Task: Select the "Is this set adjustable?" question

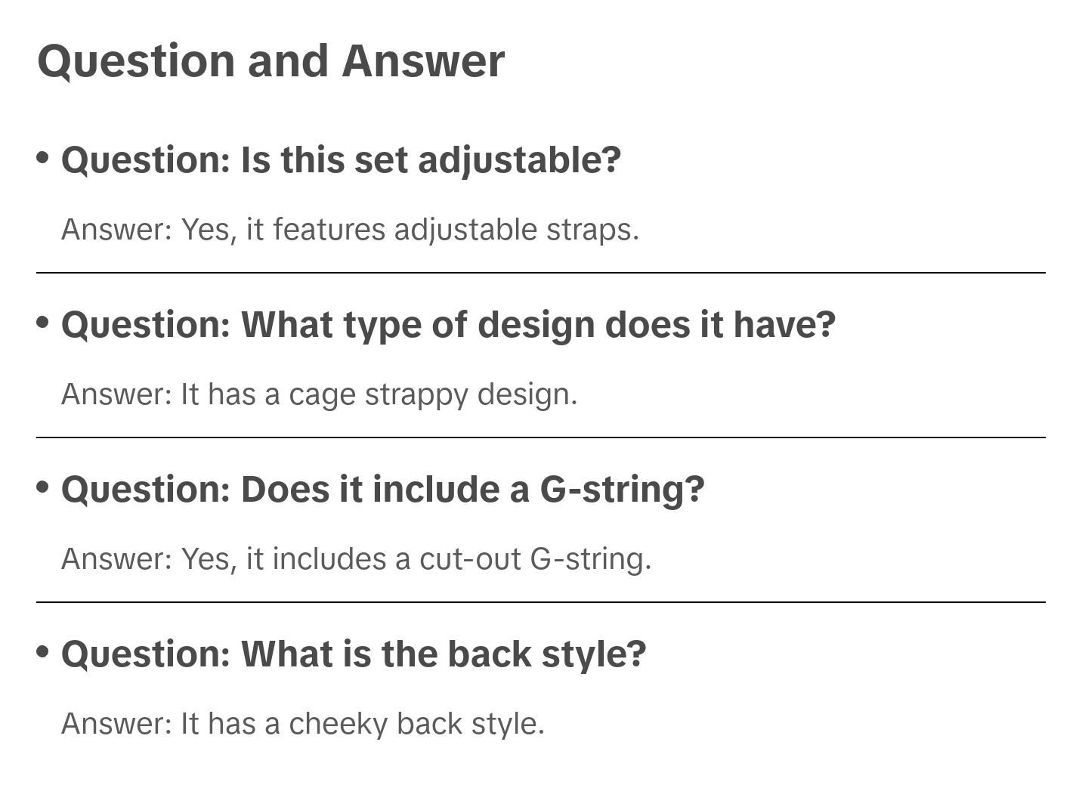Action: tap(341, 160)
